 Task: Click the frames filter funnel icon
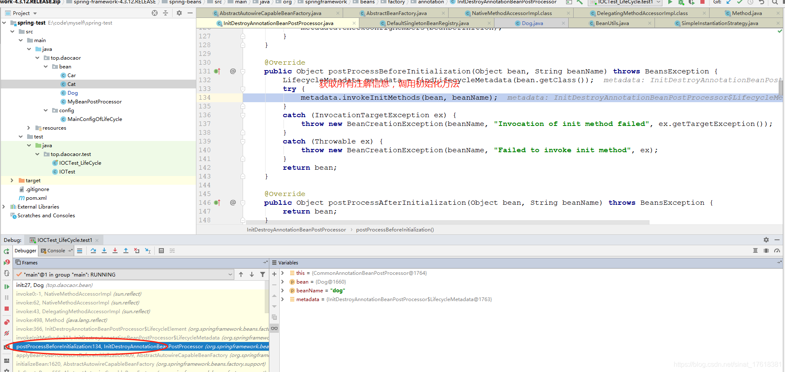coord(263,274)
